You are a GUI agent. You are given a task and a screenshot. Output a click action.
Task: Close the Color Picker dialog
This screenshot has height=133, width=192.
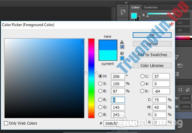click(x=170, y=25)
